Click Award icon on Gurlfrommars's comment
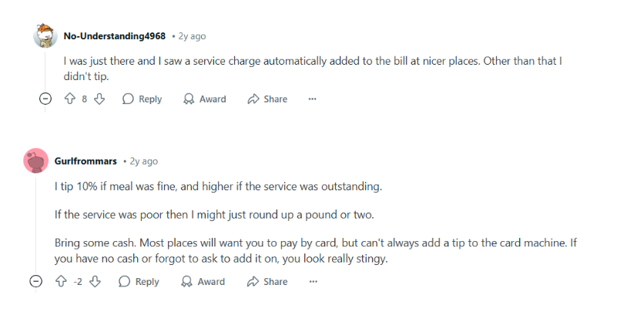Image resolution: width=637 pixels, height=332 pixels. pyautogui.click(x=186, y=282)
